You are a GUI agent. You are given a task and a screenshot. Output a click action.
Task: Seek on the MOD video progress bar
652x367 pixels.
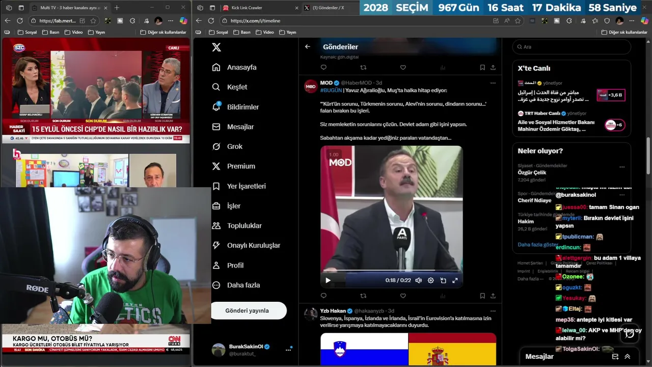[x=391, y=270]
